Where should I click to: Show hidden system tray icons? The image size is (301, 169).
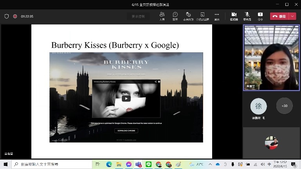pos(211,164)
